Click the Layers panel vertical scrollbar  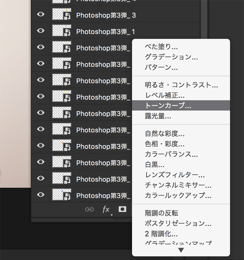coord(204,20)
